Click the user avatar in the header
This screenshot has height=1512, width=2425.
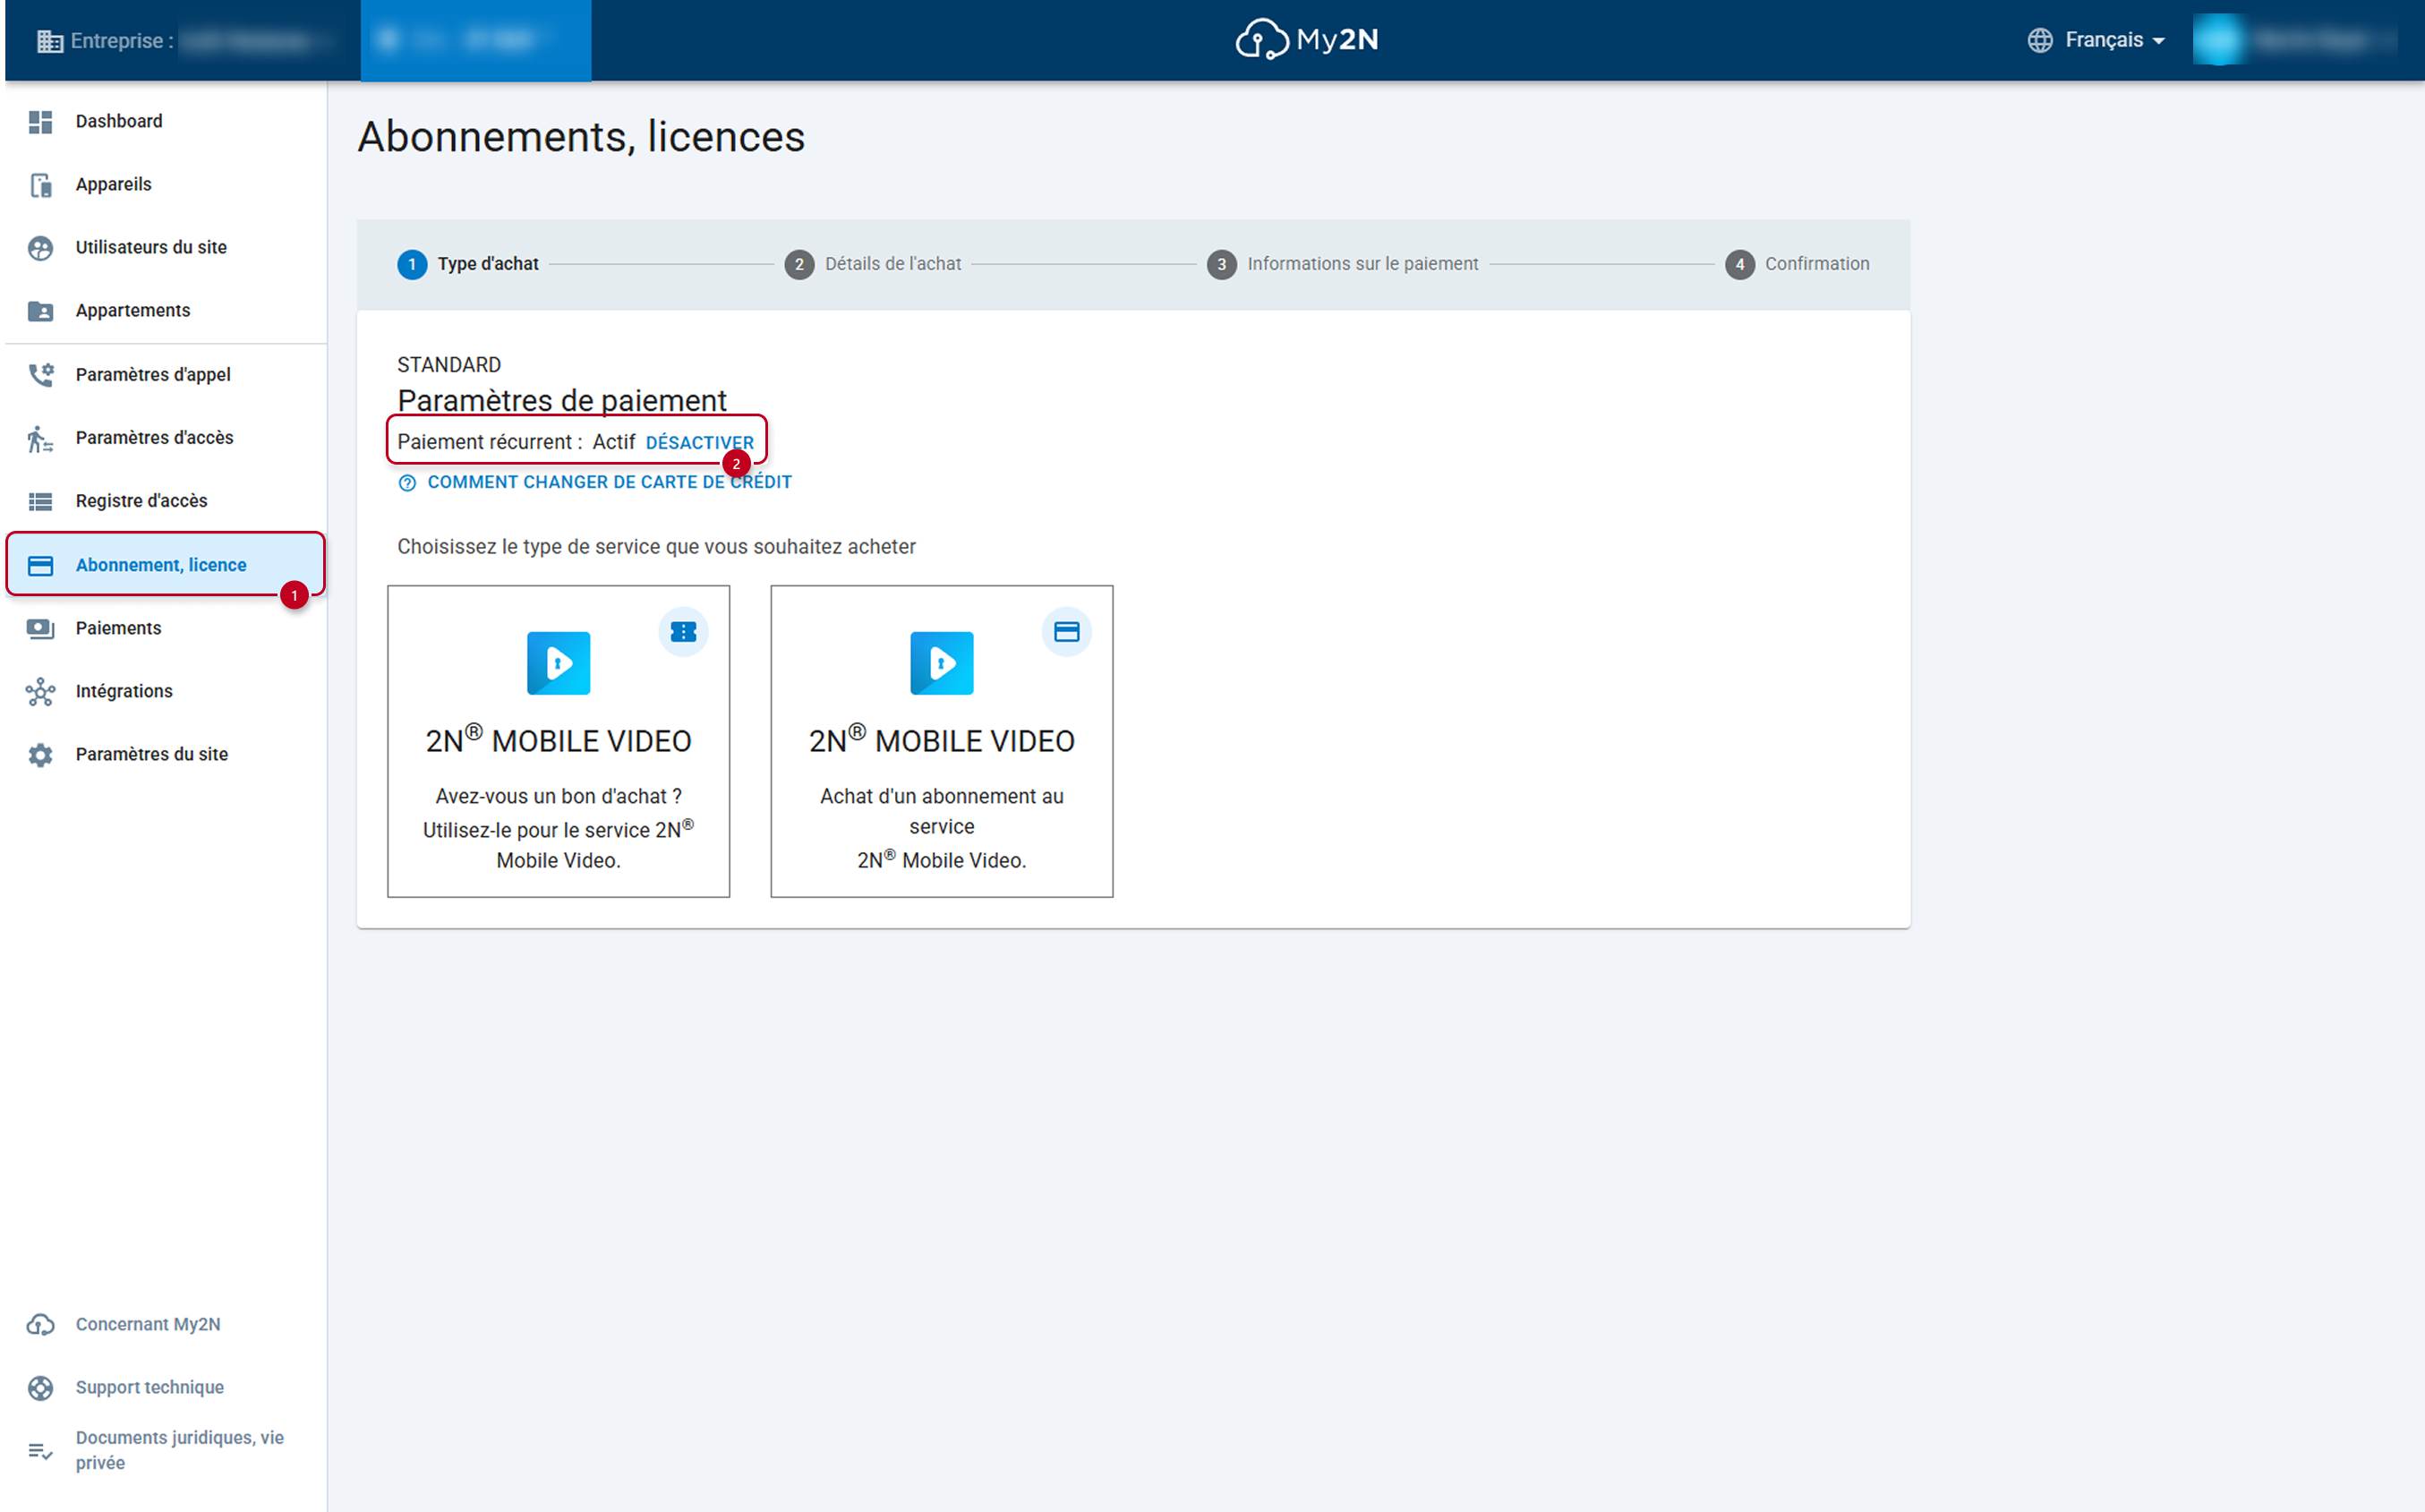click(x=2219, y=40)
